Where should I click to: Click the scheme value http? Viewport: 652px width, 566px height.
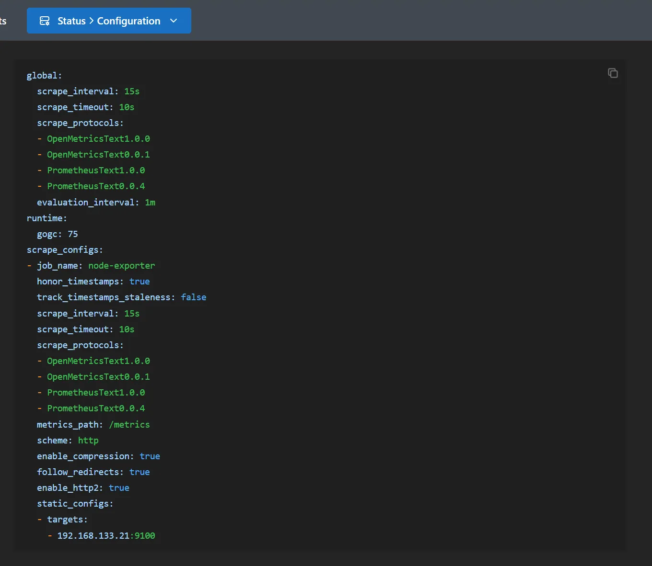[x=88, y=441]
